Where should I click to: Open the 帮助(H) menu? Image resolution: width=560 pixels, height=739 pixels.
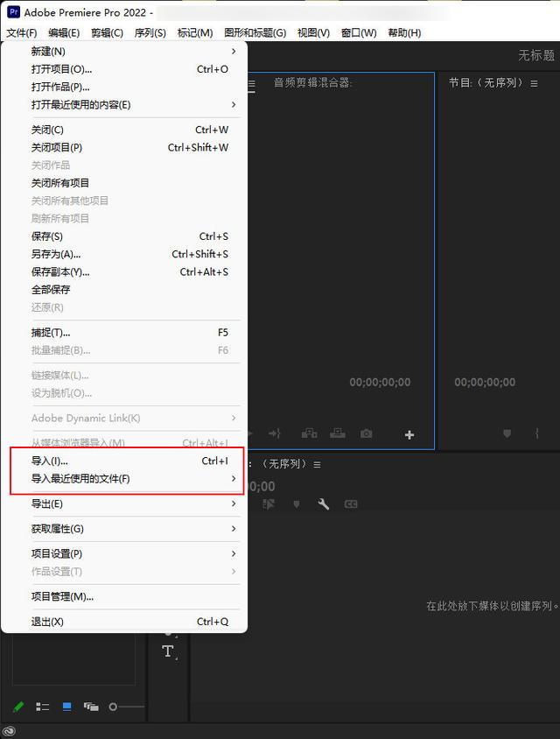[x=404, y=32]
